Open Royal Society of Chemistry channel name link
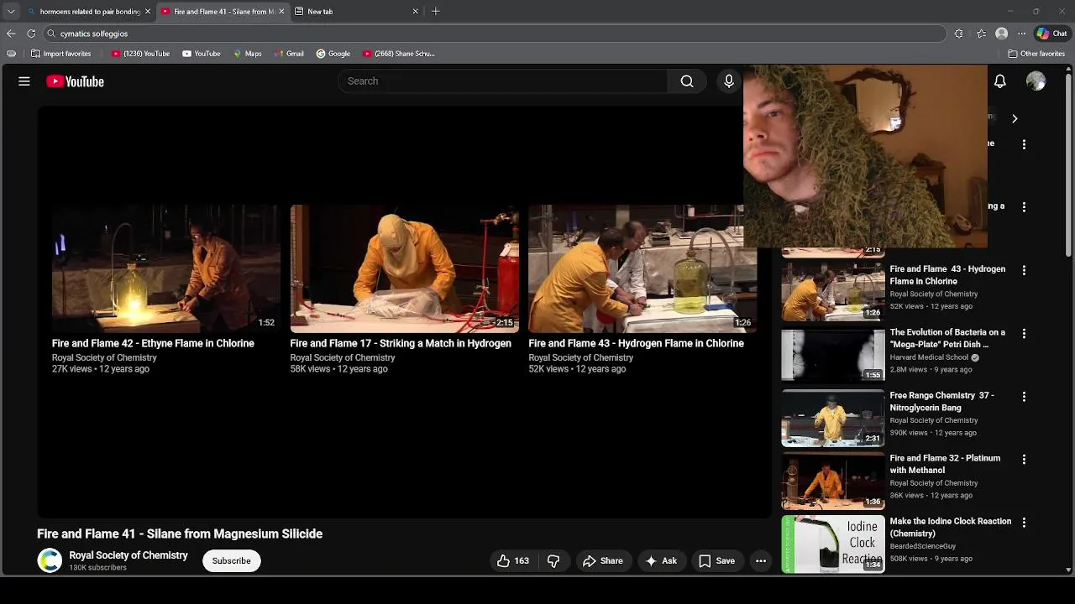1075x604 pixels. (128, 555)
